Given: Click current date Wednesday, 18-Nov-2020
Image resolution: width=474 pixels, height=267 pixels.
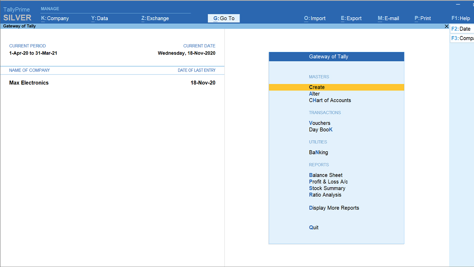Looking at the screenshot, I should [x=187, y=53].
